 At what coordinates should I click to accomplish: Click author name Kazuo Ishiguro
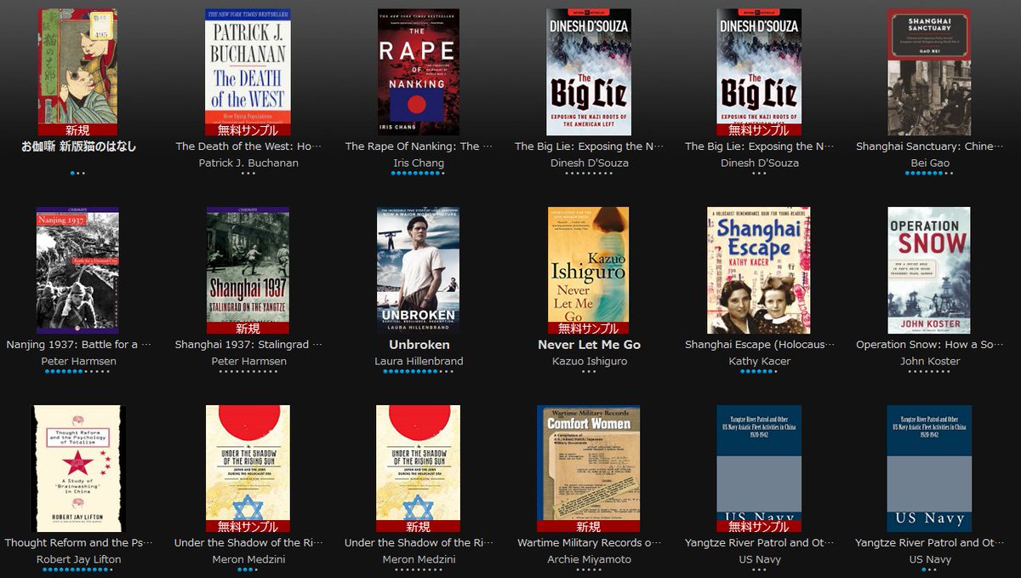tap(589, 361)
